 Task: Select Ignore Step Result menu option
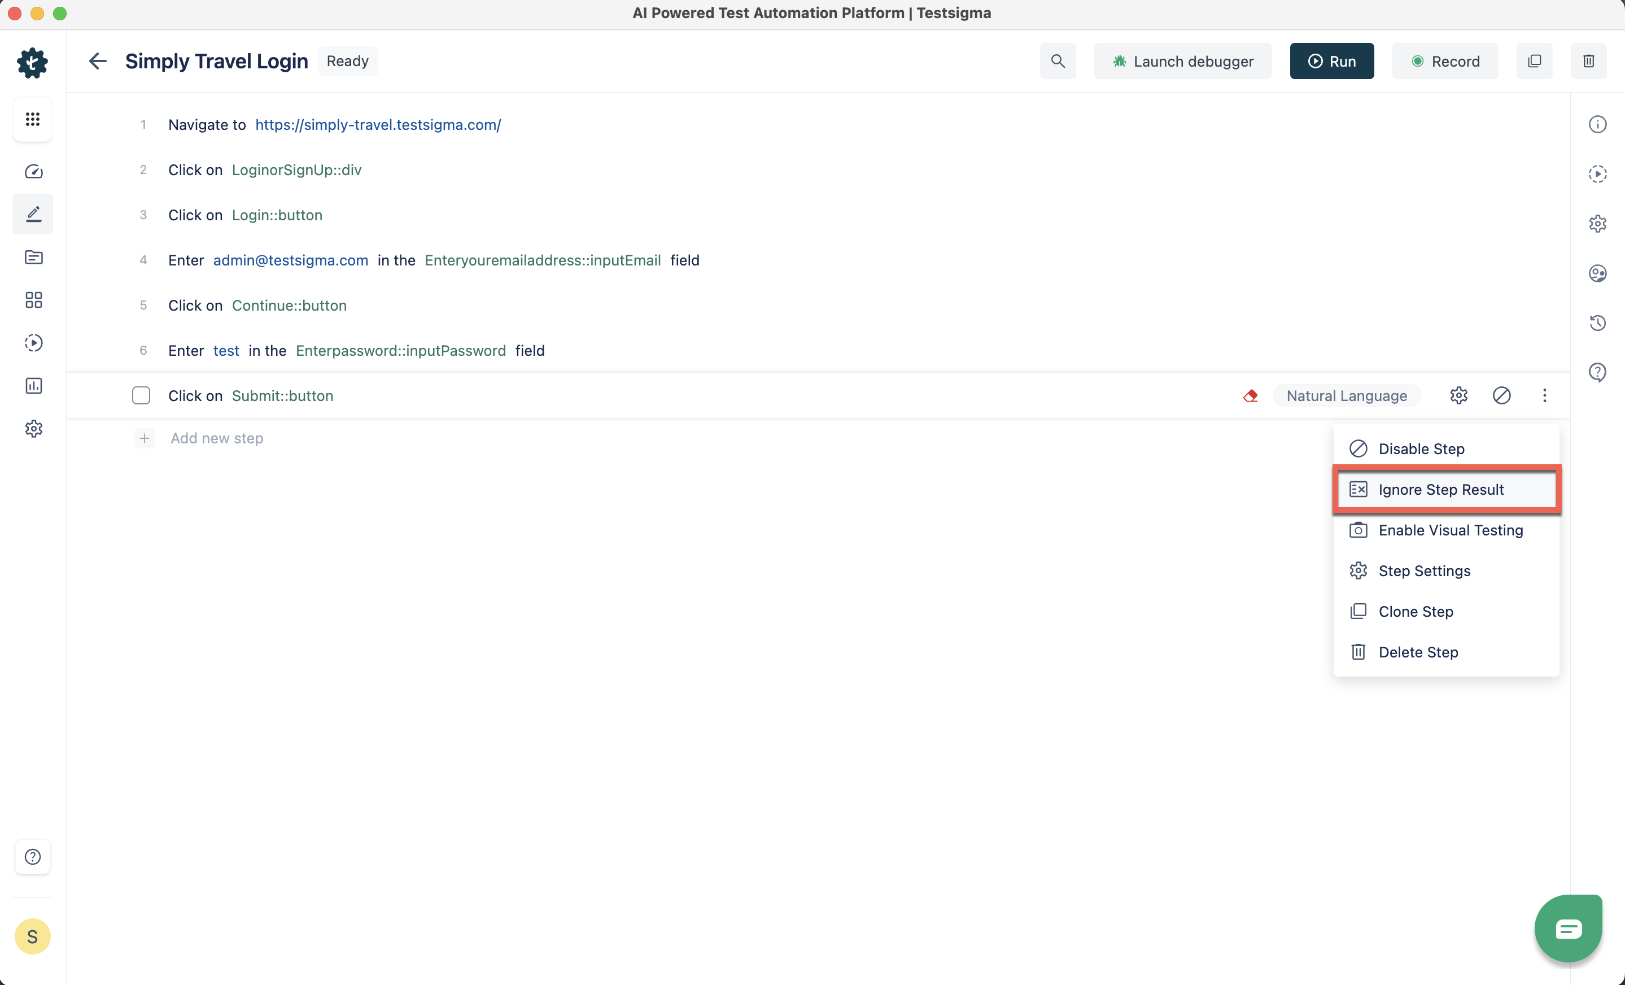[x=1441, y=490]
